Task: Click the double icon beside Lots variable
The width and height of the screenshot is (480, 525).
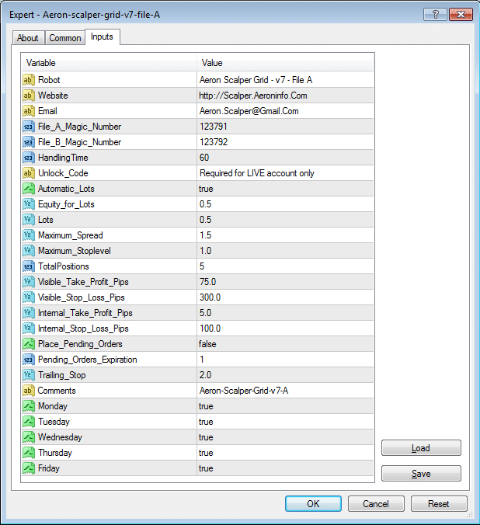Action: [x=29, y=220]
